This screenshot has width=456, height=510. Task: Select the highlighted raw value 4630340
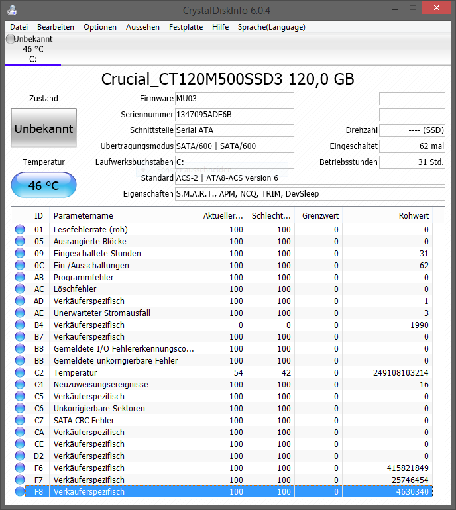(412, 491)
